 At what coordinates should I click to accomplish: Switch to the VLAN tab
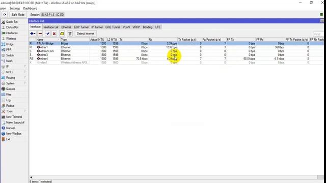126,27
